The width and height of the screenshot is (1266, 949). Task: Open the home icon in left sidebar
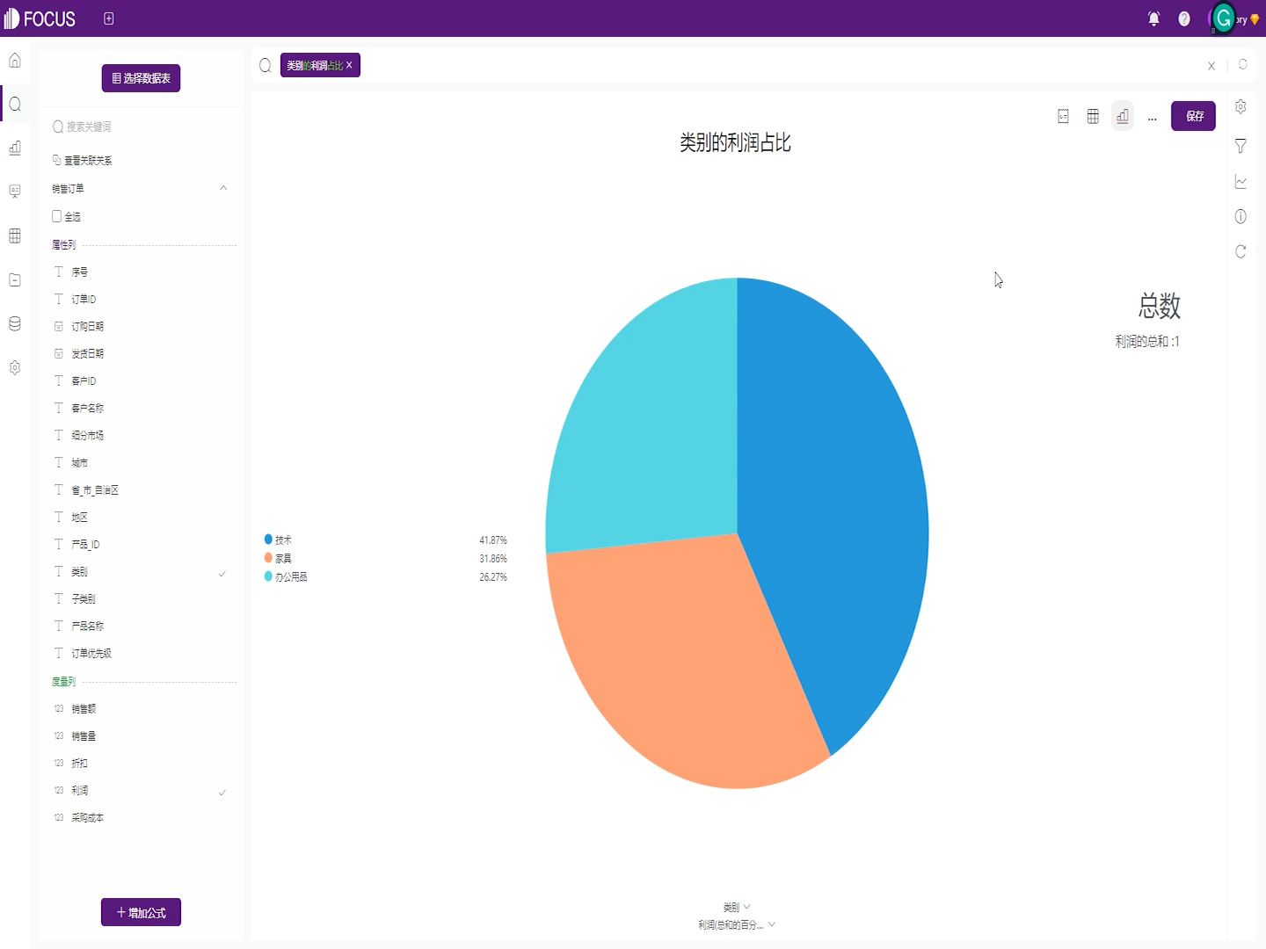15,61
